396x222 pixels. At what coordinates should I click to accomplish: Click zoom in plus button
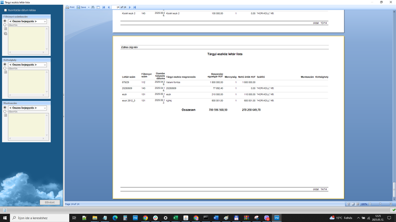coord(391,204)
